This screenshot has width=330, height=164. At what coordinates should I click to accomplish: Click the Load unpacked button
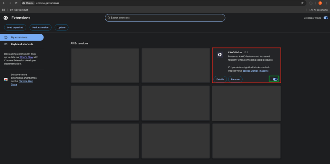coord(15,28)
